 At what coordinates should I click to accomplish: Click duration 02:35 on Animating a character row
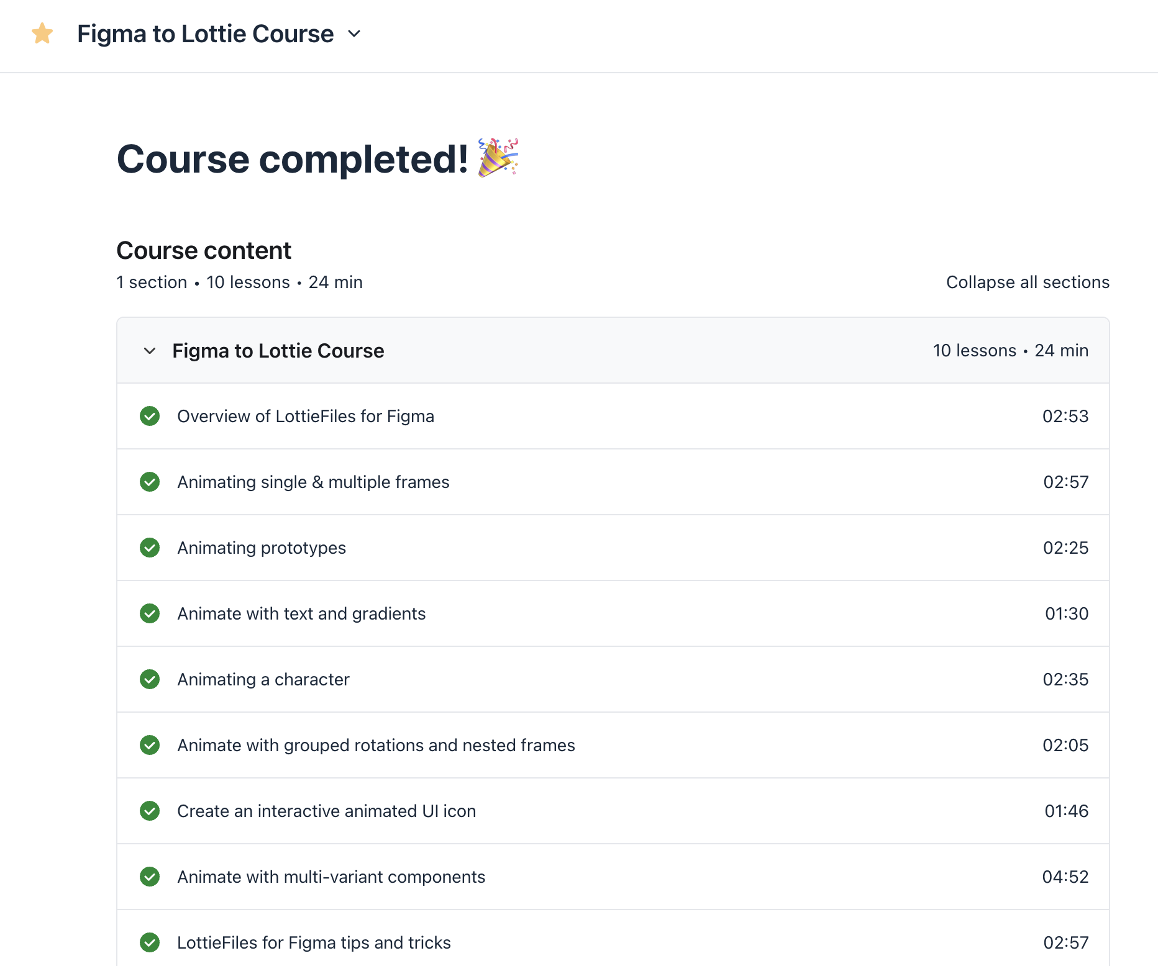(1065, 679)
